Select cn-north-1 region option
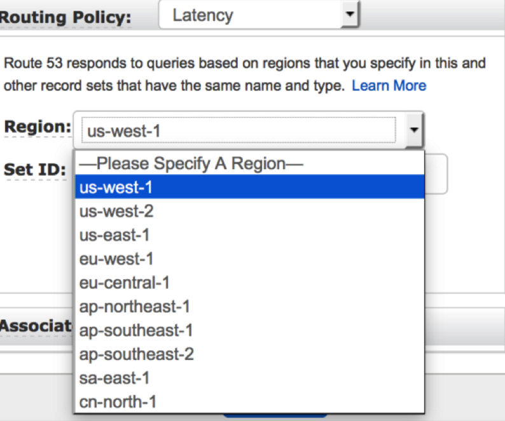Image resolution: width=505 pixels, height=421 pixels. point(249,402)
